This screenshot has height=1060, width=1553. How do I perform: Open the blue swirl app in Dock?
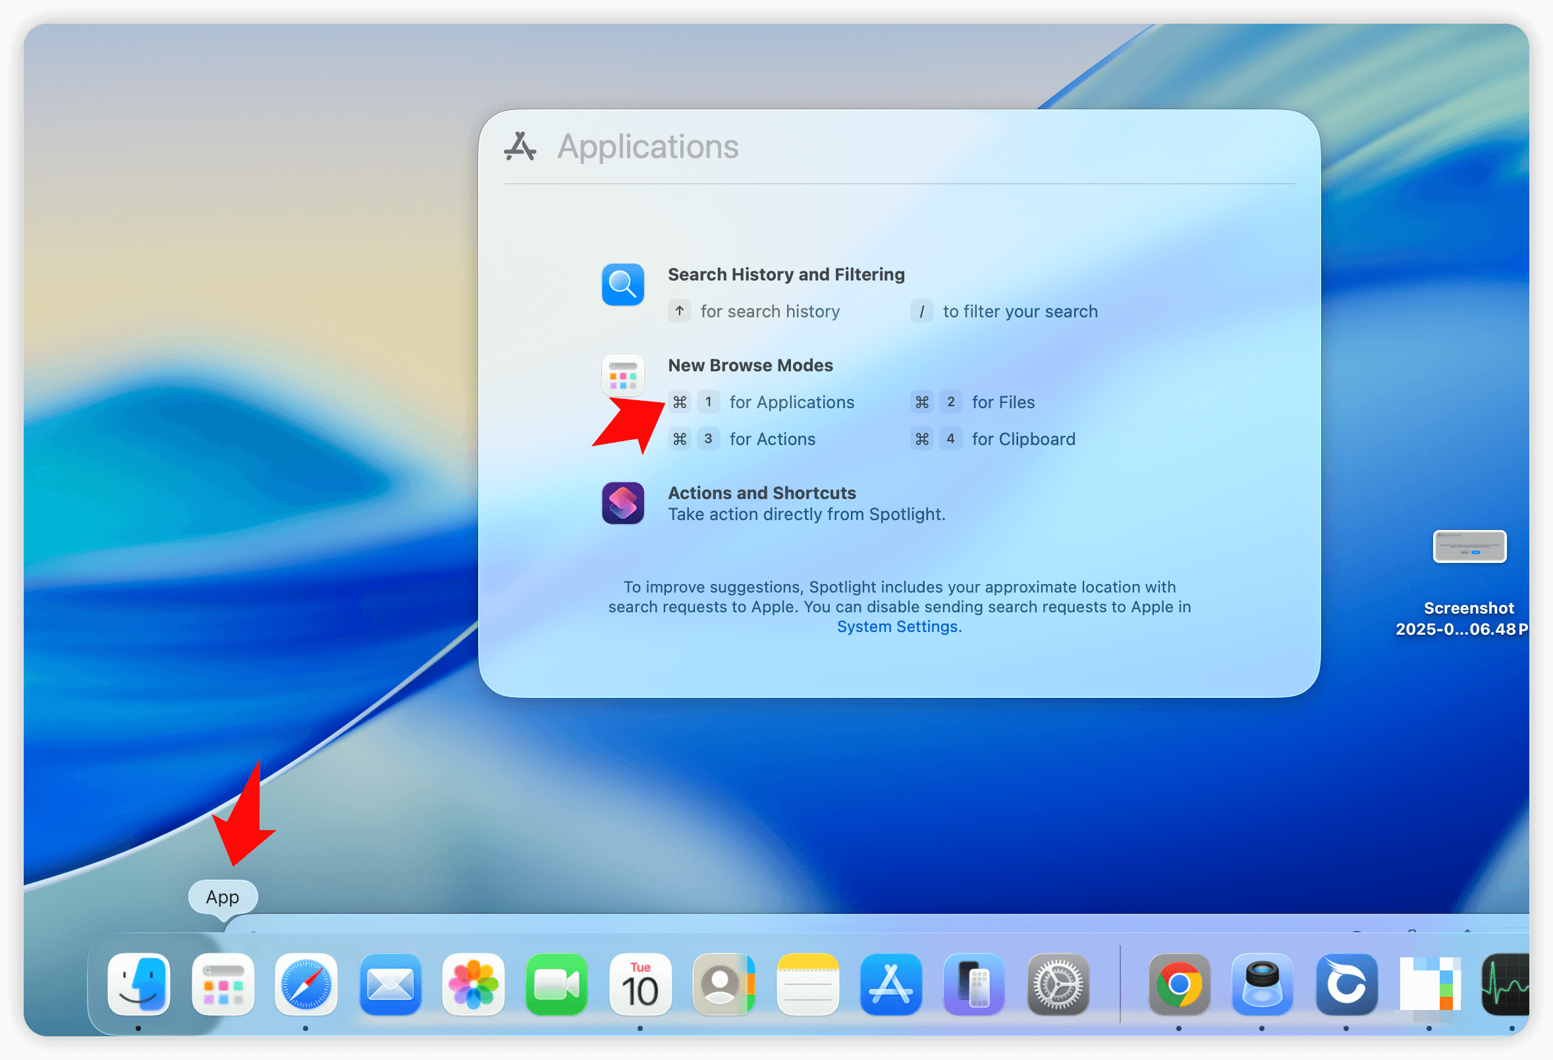coord(1346,985)
